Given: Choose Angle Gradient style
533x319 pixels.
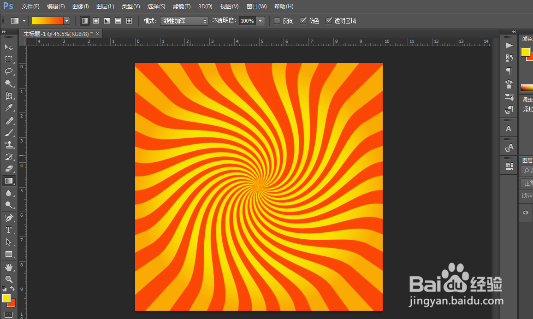Looking at the screenshot, I should [107, 21].
